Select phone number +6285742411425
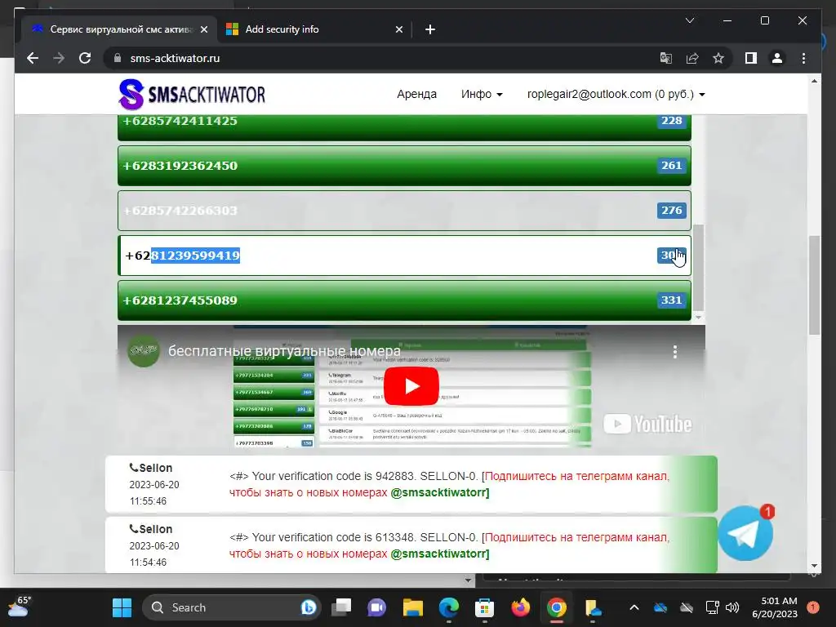Image resolution: width=836 pixels, height=627 pixels. pyautogui.click(x=404, y=127)
